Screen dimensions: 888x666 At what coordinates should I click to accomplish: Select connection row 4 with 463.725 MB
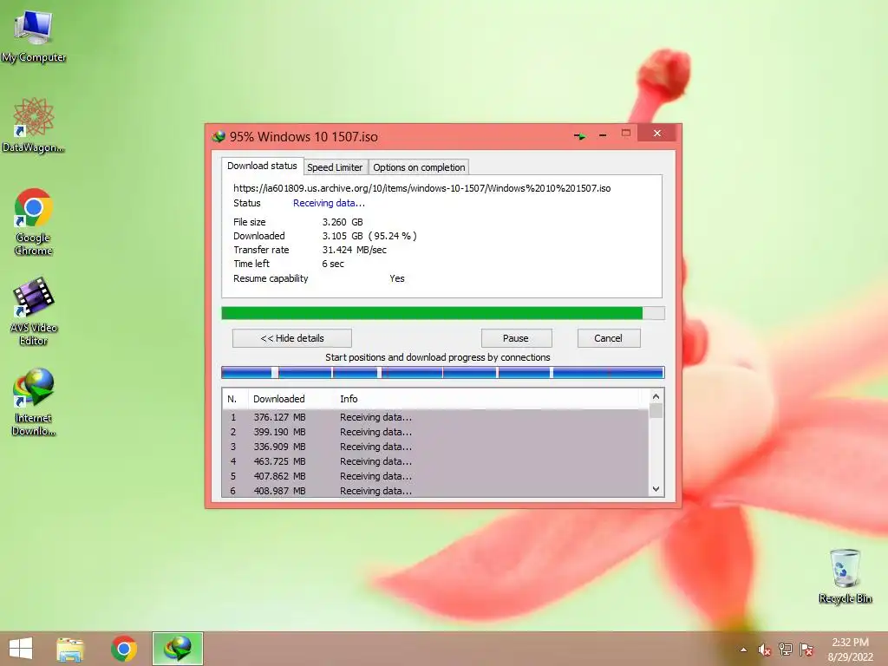pos(435,461)
